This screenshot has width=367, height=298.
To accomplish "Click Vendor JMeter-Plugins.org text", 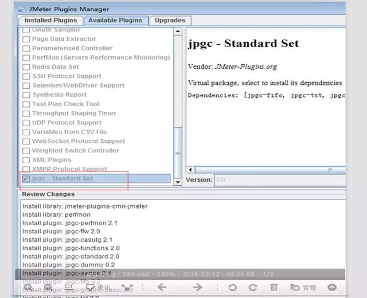I will (x=232, y=67).
